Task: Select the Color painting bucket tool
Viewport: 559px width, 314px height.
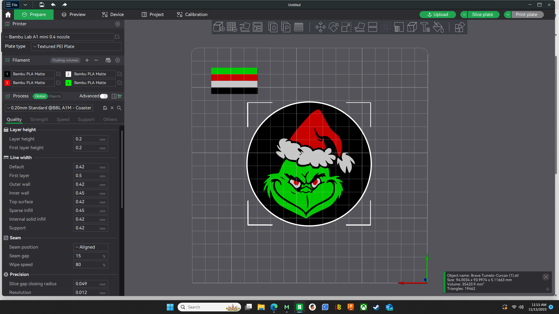Action: [438, 27]
